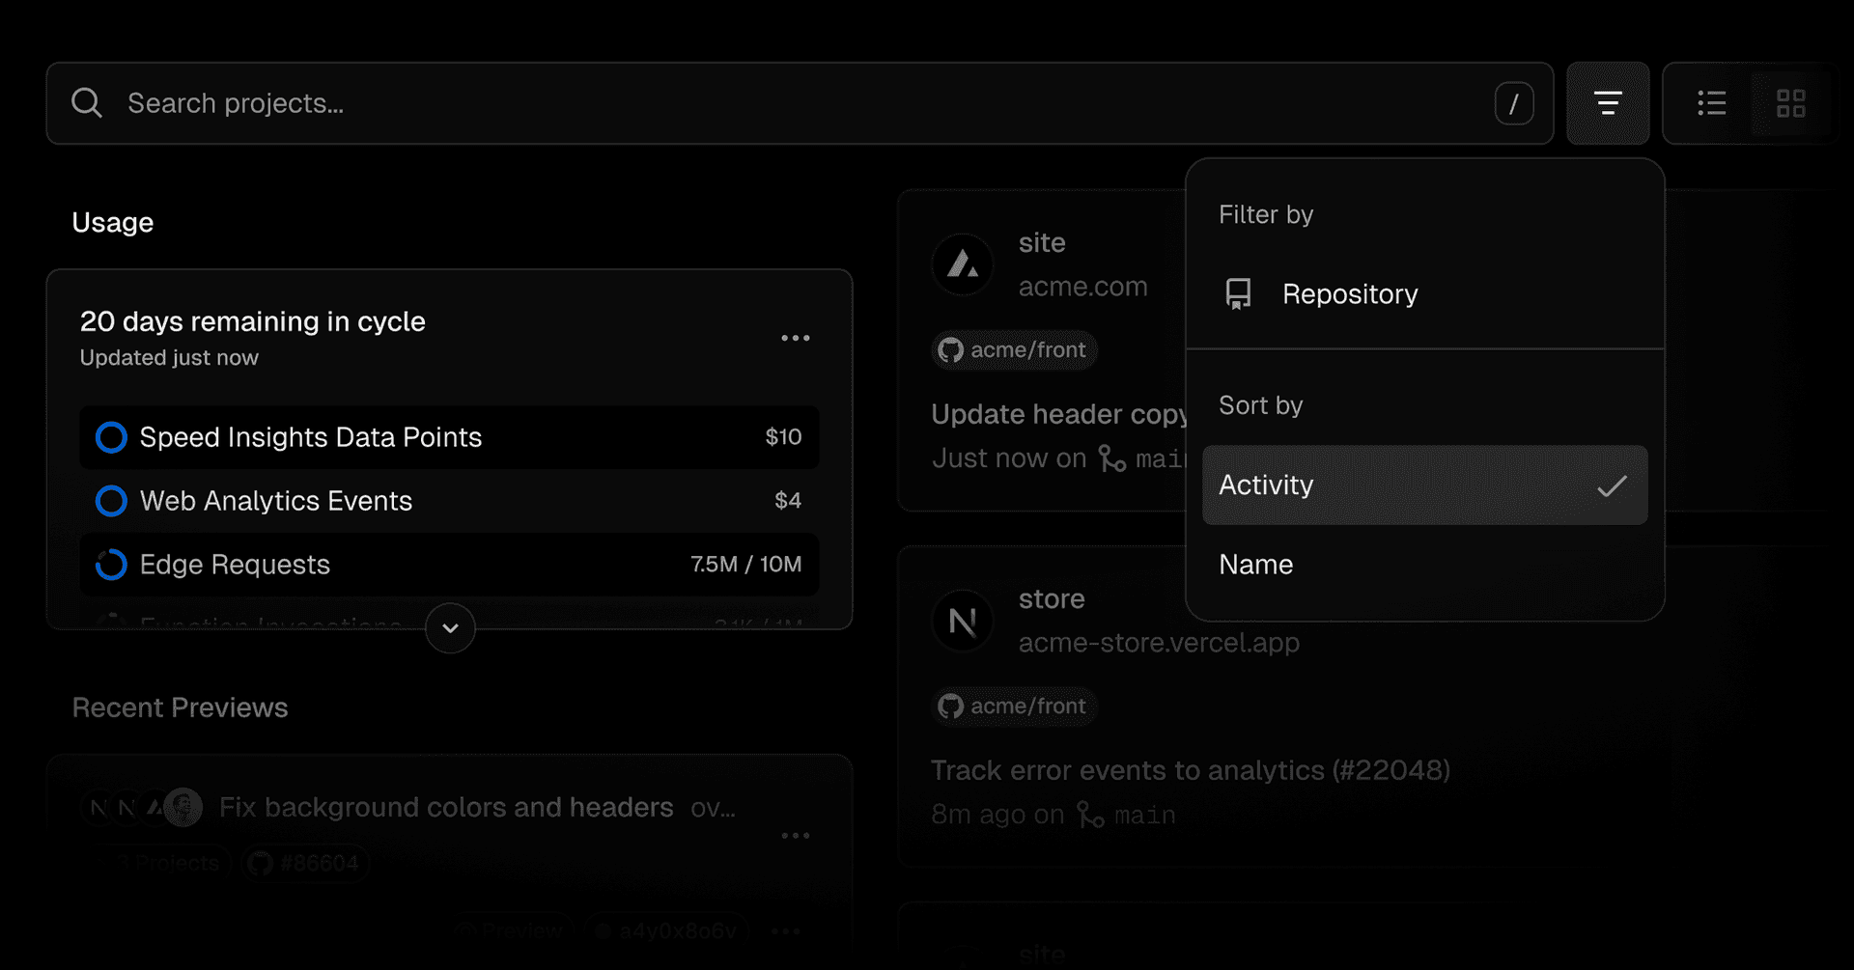Expand the usage list with chevron button
This screenshot has height=970, width=1854.
click(x=450, y=628)
